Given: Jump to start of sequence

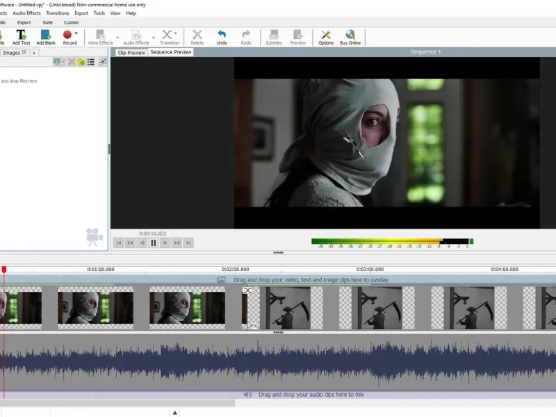Looking at the screenshot, I should click(x=119, y=243).
